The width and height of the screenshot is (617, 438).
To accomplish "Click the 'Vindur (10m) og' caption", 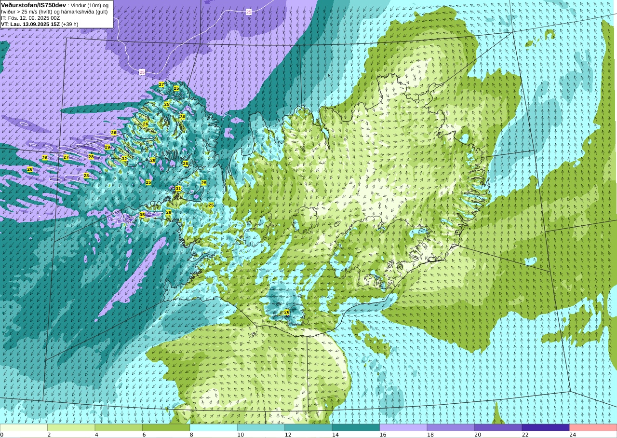I will click(90, 5).
